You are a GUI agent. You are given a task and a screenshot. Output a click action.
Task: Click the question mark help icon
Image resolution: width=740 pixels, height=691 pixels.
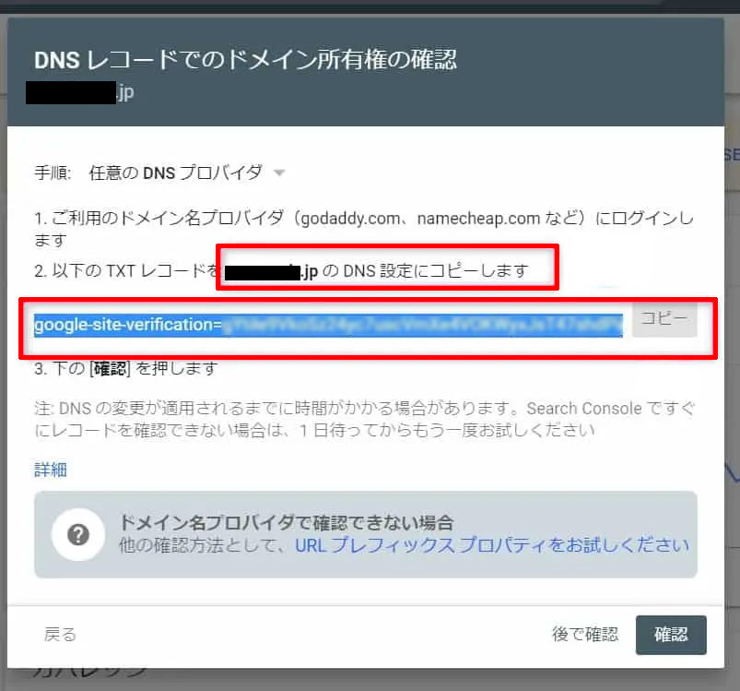[x=78, y=534]
